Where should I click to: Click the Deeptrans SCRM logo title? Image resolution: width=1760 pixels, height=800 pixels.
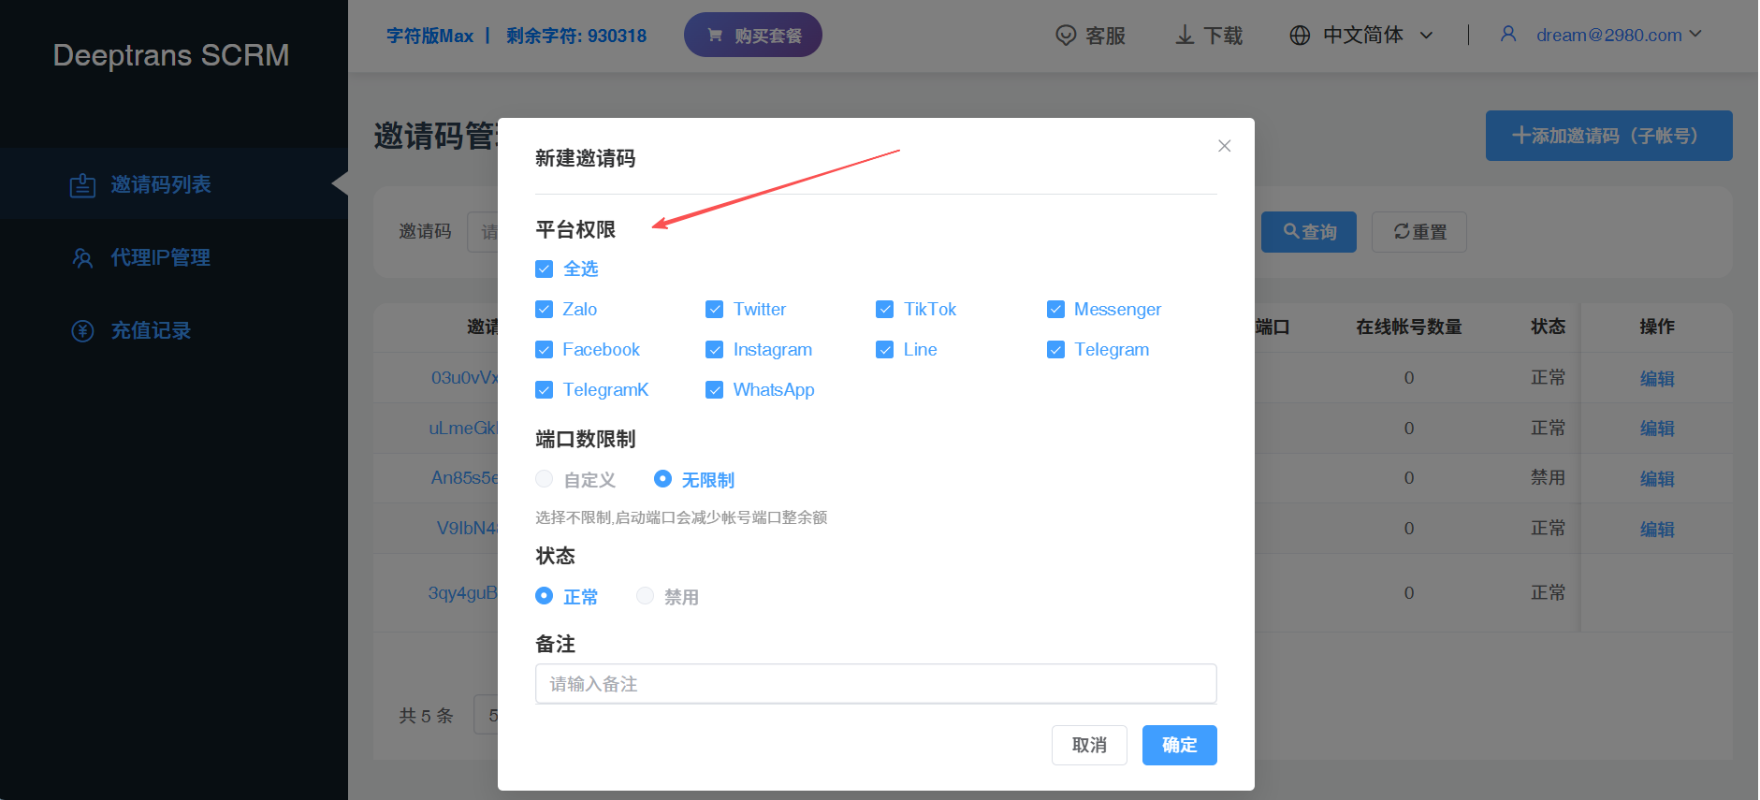[x=171, y=55]
